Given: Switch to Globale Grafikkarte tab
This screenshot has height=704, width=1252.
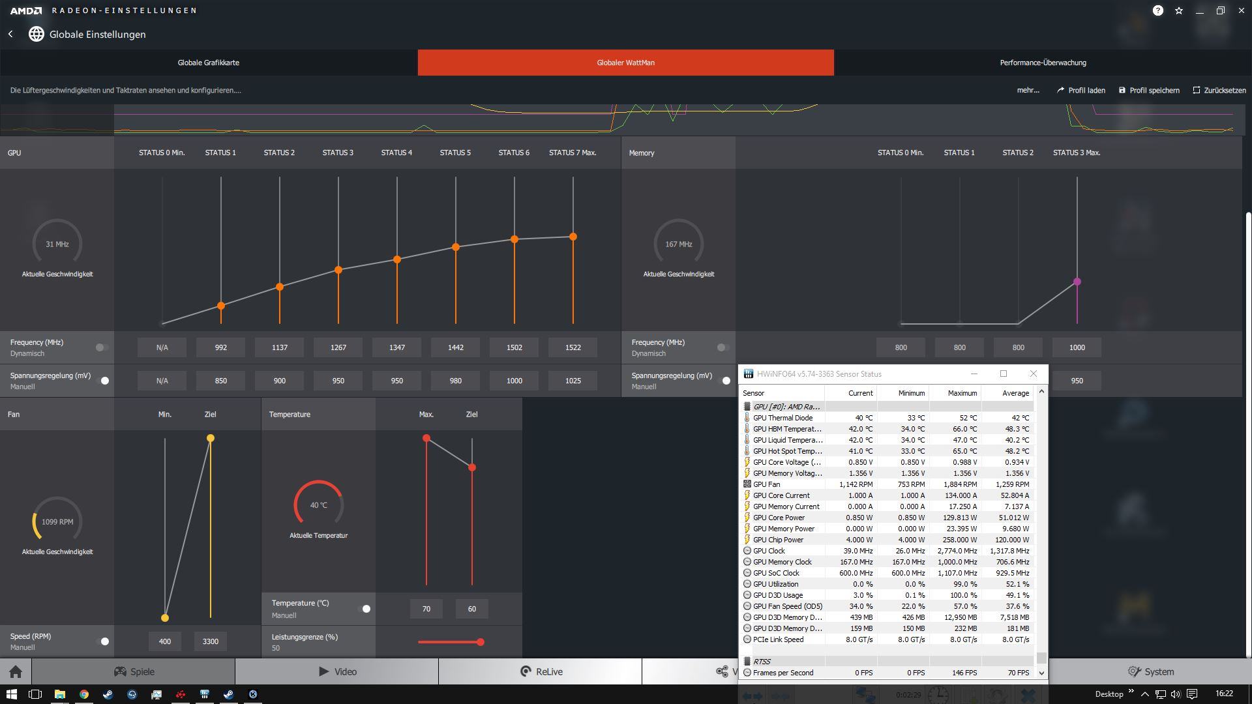Looking at the screenshot, I should [x=209, y=63].
